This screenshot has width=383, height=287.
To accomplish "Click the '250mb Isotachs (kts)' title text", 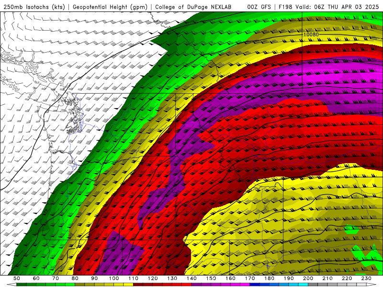I will (x=34, y=7).
